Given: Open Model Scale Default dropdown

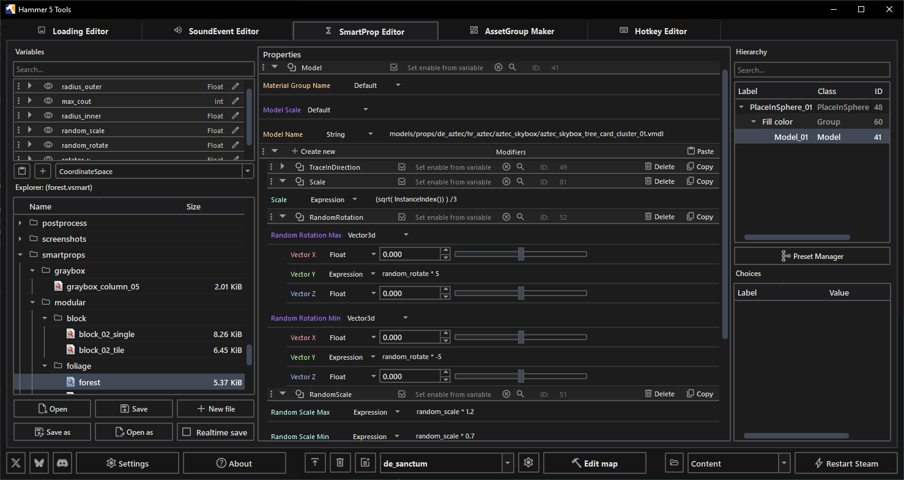Looking at the screenshot, I should point(338,110).
